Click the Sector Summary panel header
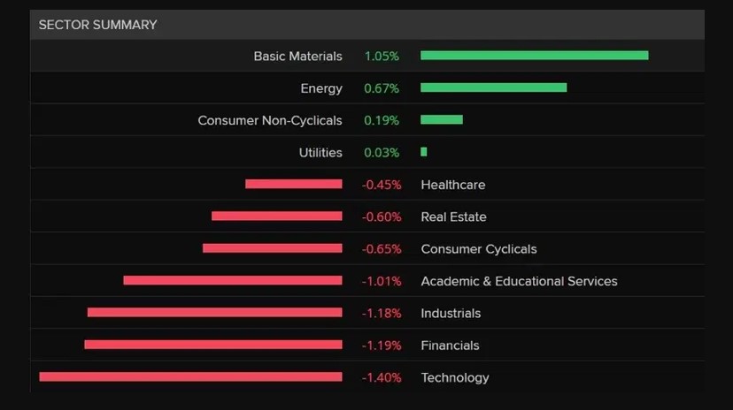This screenshot has height=410, width=733. click(97, 25)
